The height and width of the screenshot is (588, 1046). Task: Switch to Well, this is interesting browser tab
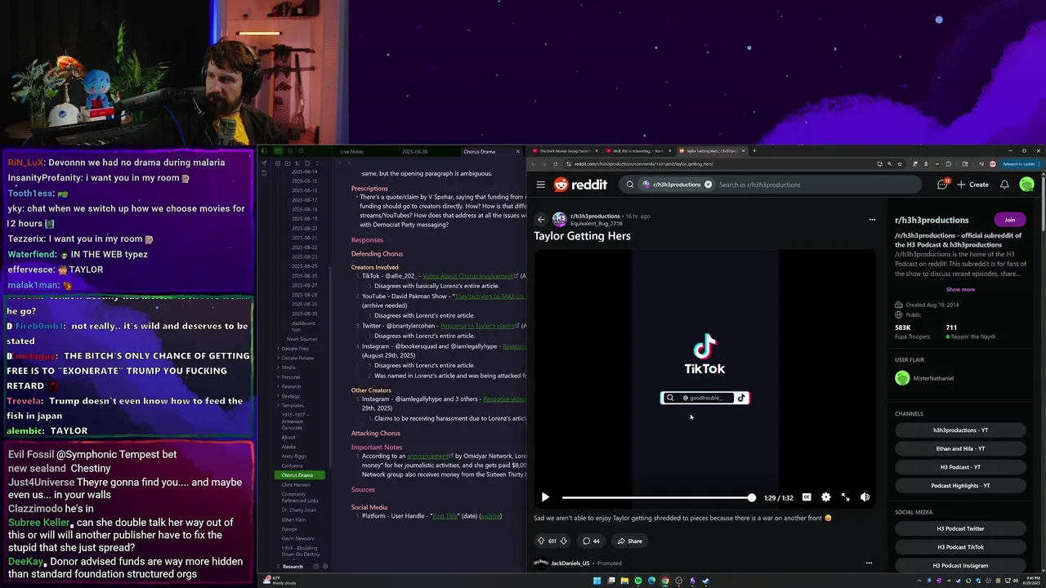click(x=638, y=151)
